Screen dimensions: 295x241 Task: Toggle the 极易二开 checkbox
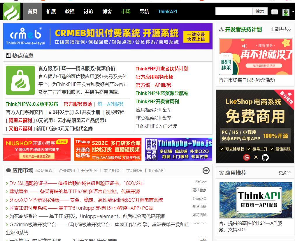(x=249, y=149)
